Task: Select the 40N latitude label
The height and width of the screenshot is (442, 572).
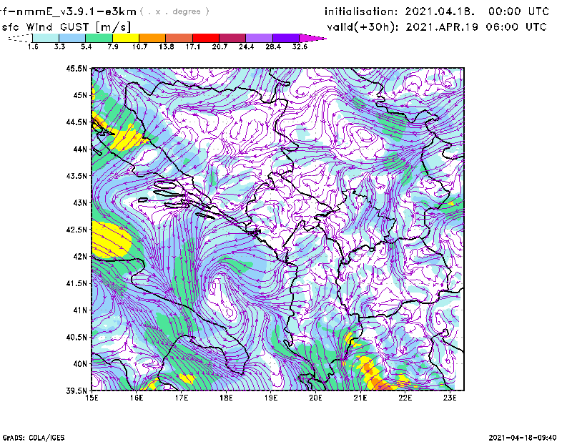Action: (x=80, y=364)
